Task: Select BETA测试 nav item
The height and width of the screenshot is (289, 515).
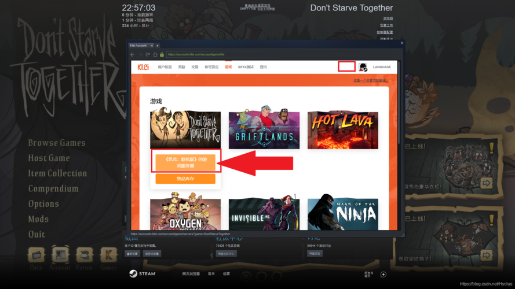Action: 246,67
